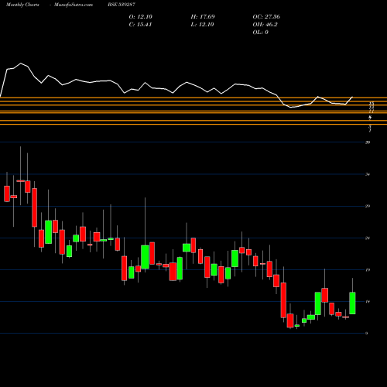Select the open value "O: 12.10"

click(141, 17)
